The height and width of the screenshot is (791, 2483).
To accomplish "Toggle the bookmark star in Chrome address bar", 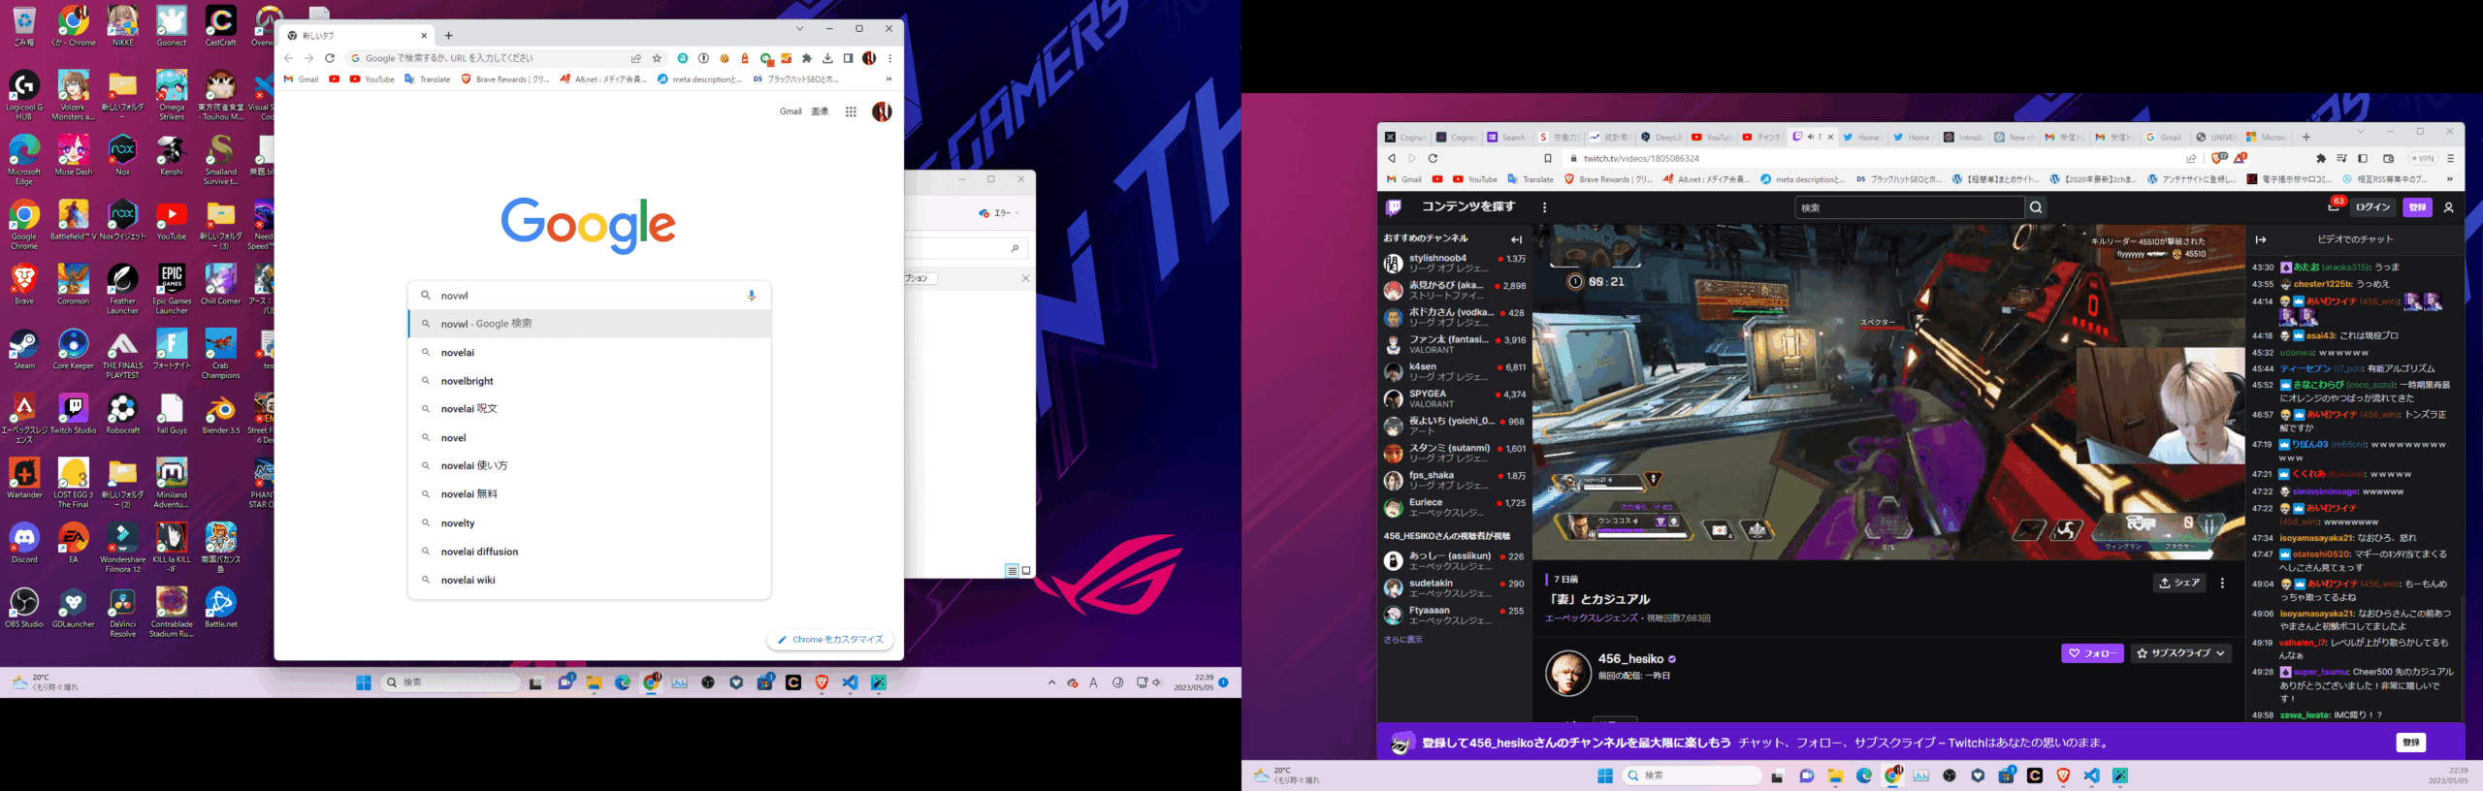I will click(x=657, y=58).
